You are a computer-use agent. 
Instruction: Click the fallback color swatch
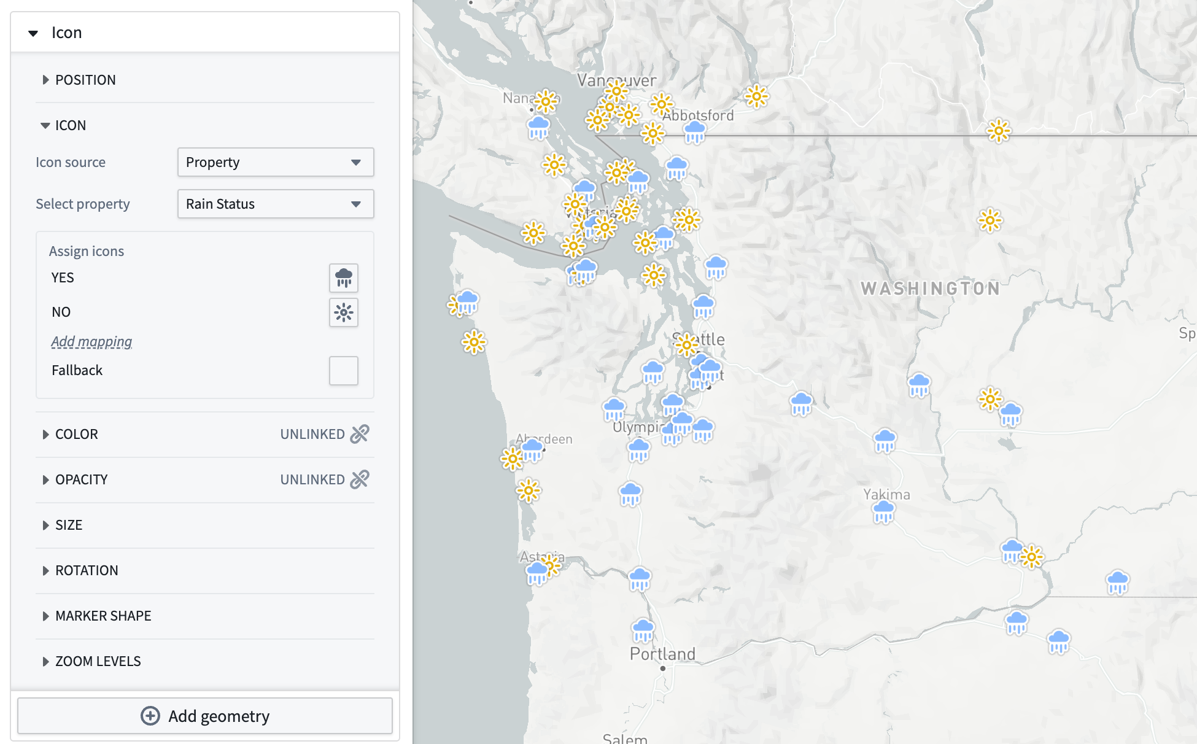point(344,370)
